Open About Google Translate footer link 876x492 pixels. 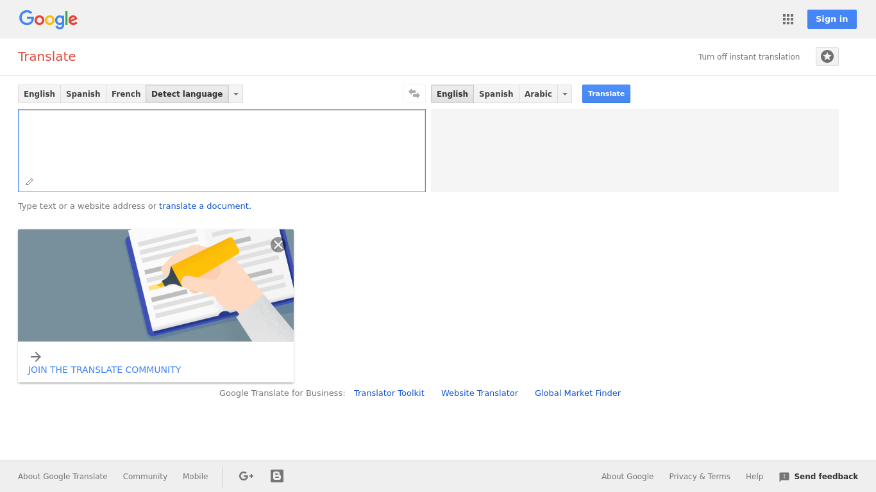(63, 477)
